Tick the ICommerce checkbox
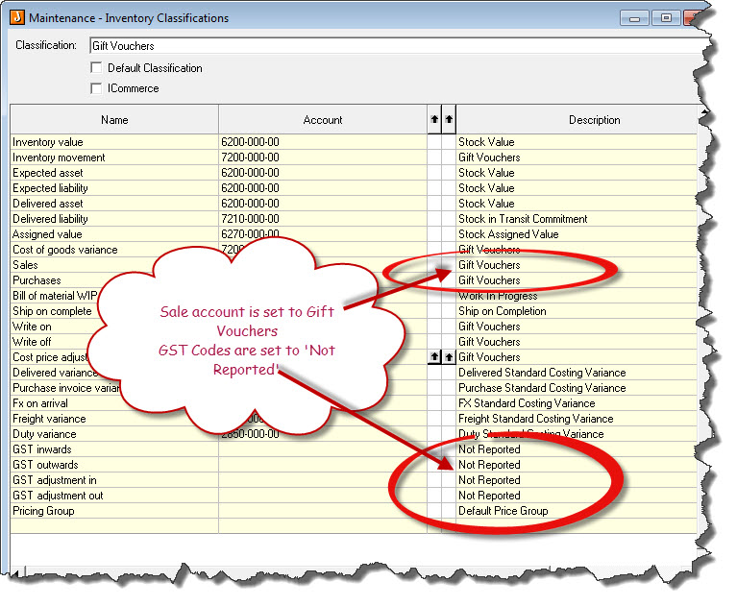737x606 pixels. tap(96, 88)
